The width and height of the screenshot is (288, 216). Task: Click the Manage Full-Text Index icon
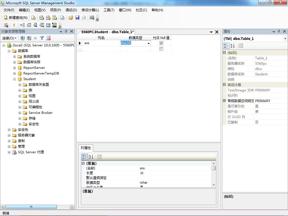click(x=35, y=25)
